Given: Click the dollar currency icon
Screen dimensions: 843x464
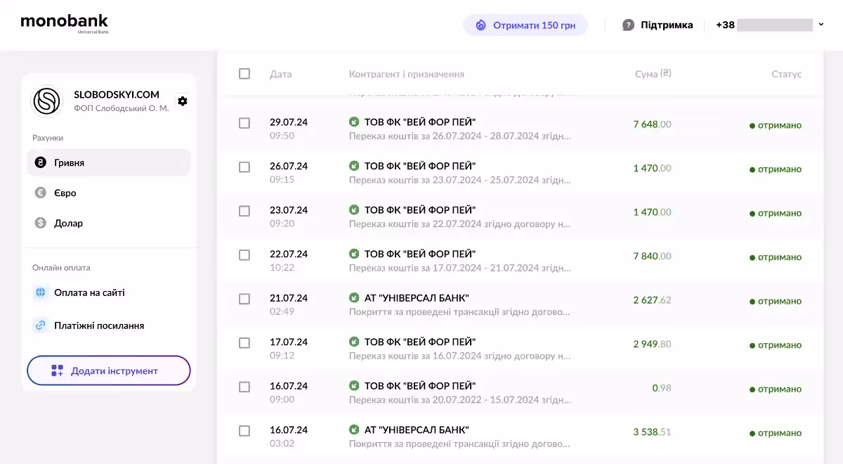Looking at the screenshot, I should click(41, 223).
